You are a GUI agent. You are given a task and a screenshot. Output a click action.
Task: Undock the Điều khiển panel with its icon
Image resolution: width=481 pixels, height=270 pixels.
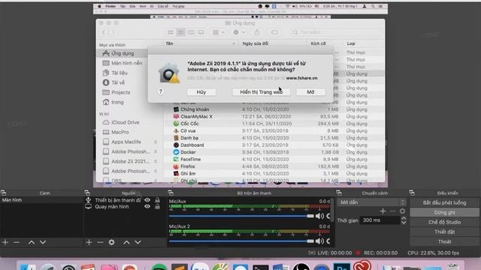pos(412,193)
